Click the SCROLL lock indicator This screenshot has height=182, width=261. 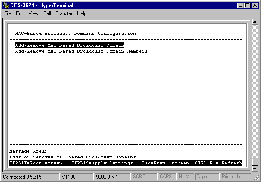pyautogui.click(x=144, y=177)
